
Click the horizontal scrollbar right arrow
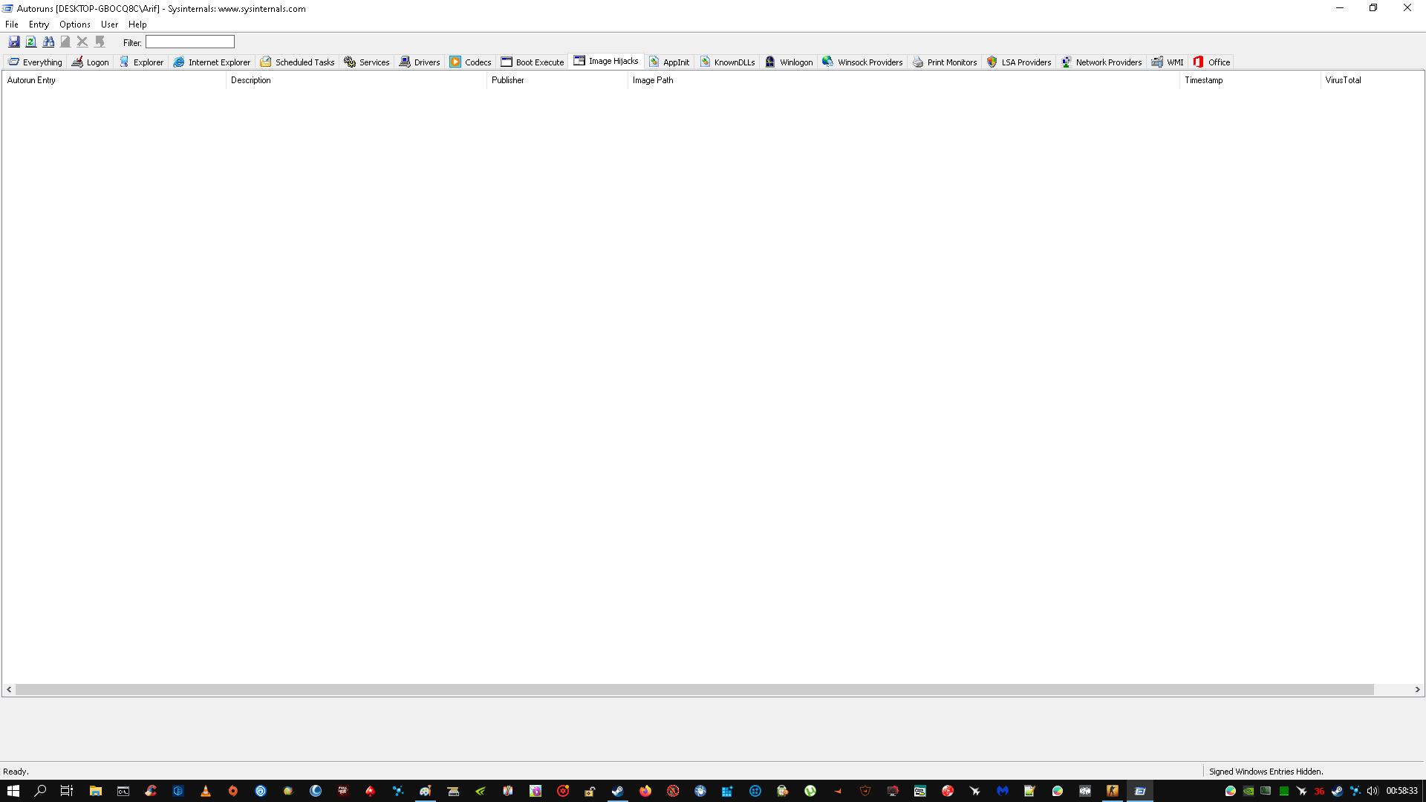(1417, 690)
